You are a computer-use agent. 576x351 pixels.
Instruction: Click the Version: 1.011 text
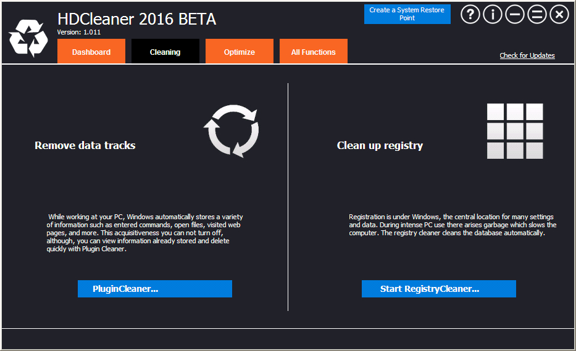(78, 32)
